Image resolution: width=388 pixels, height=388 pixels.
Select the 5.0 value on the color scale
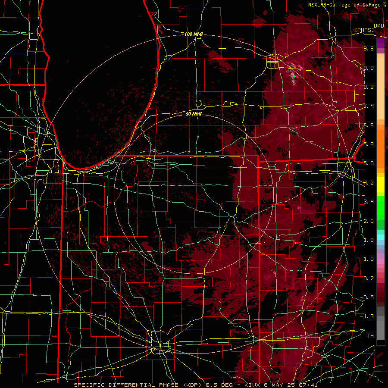click(369, 163)
